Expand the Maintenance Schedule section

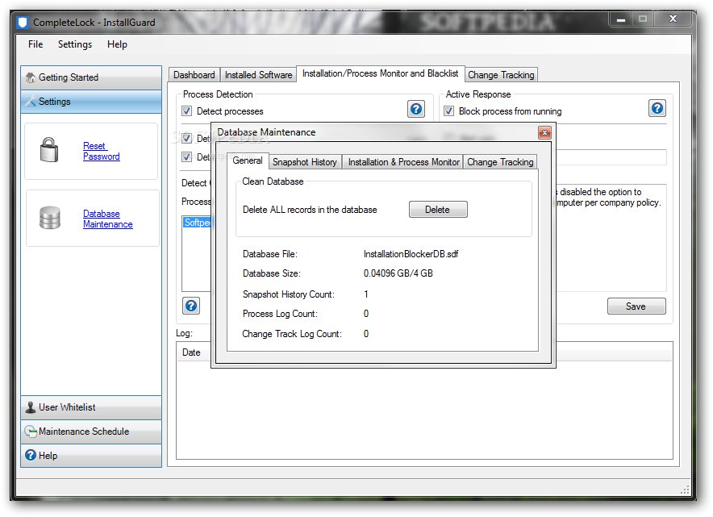(91, 431)
